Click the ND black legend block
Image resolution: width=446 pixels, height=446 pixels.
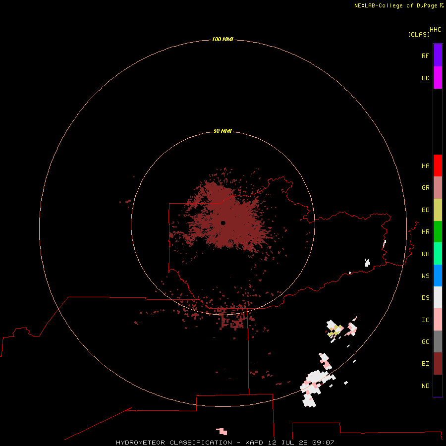click(x=438, y=386)
